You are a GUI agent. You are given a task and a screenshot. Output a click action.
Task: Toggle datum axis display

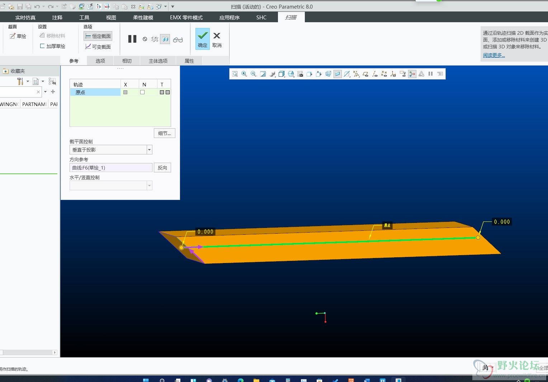point(375,74)
